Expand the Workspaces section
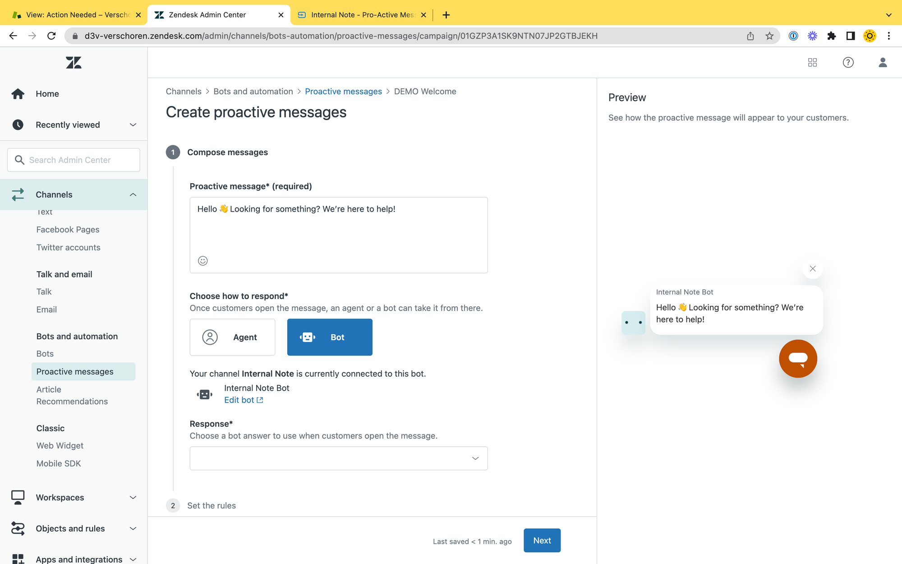 (x=74, y=497)
